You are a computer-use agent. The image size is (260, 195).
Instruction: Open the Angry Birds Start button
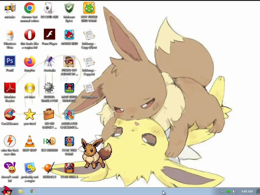(x=6, y=191)
